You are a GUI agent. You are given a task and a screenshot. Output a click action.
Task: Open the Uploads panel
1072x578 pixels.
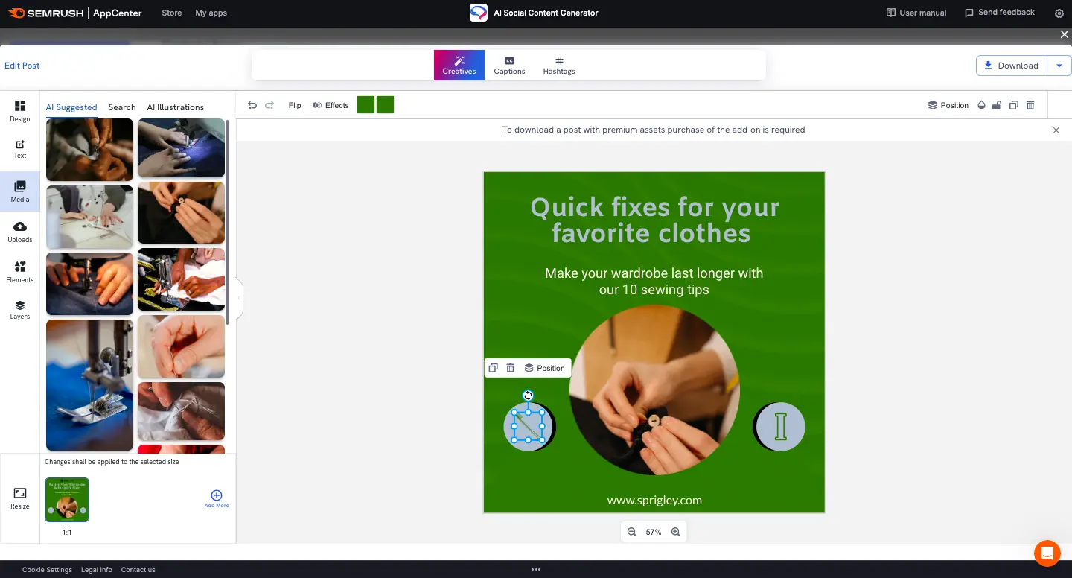click(20, 232)
